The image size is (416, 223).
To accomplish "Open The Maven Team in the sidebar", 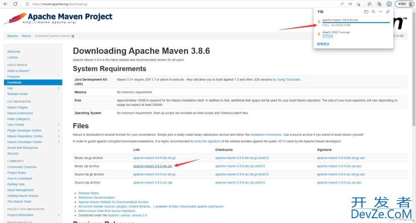I will [x=20, y=201].
